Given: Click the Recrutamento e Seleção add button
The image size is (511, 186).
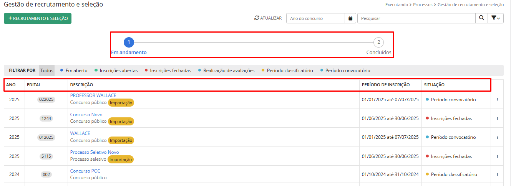Looking at the screenshot, I should pyautogui.click(x=38, y=18).
